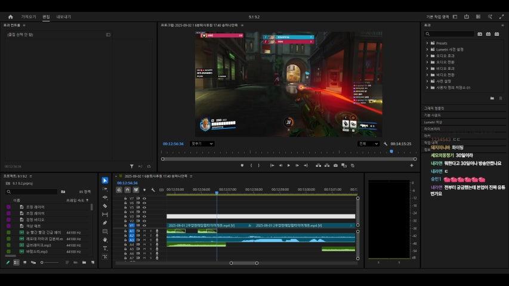Select the Type tool
This screenshot has width=509, height=286.
click(x=105, y=248)
